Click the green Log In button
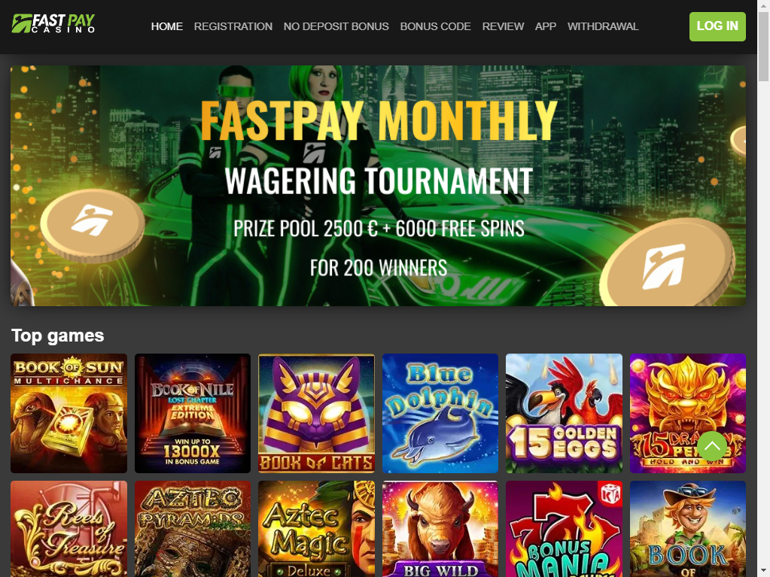 717,26
